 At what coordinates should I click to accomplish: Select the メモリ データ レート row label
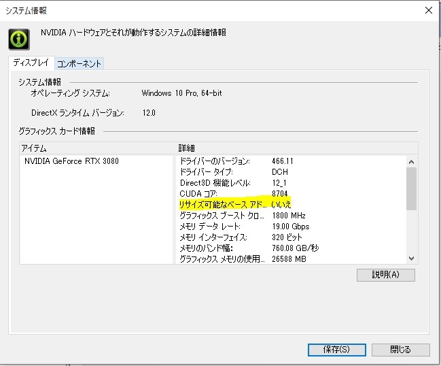click(x=210, y=227)
